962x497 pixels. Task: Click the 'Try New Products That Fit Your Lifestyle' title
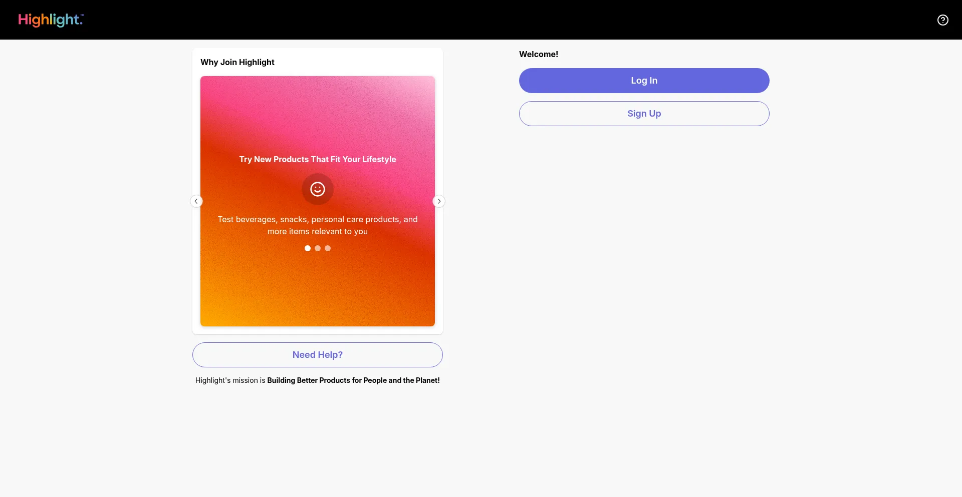(317, 159)
